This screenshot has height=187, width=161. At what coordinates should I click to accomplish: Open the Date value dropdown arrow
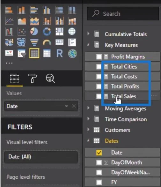coord(66,106)
